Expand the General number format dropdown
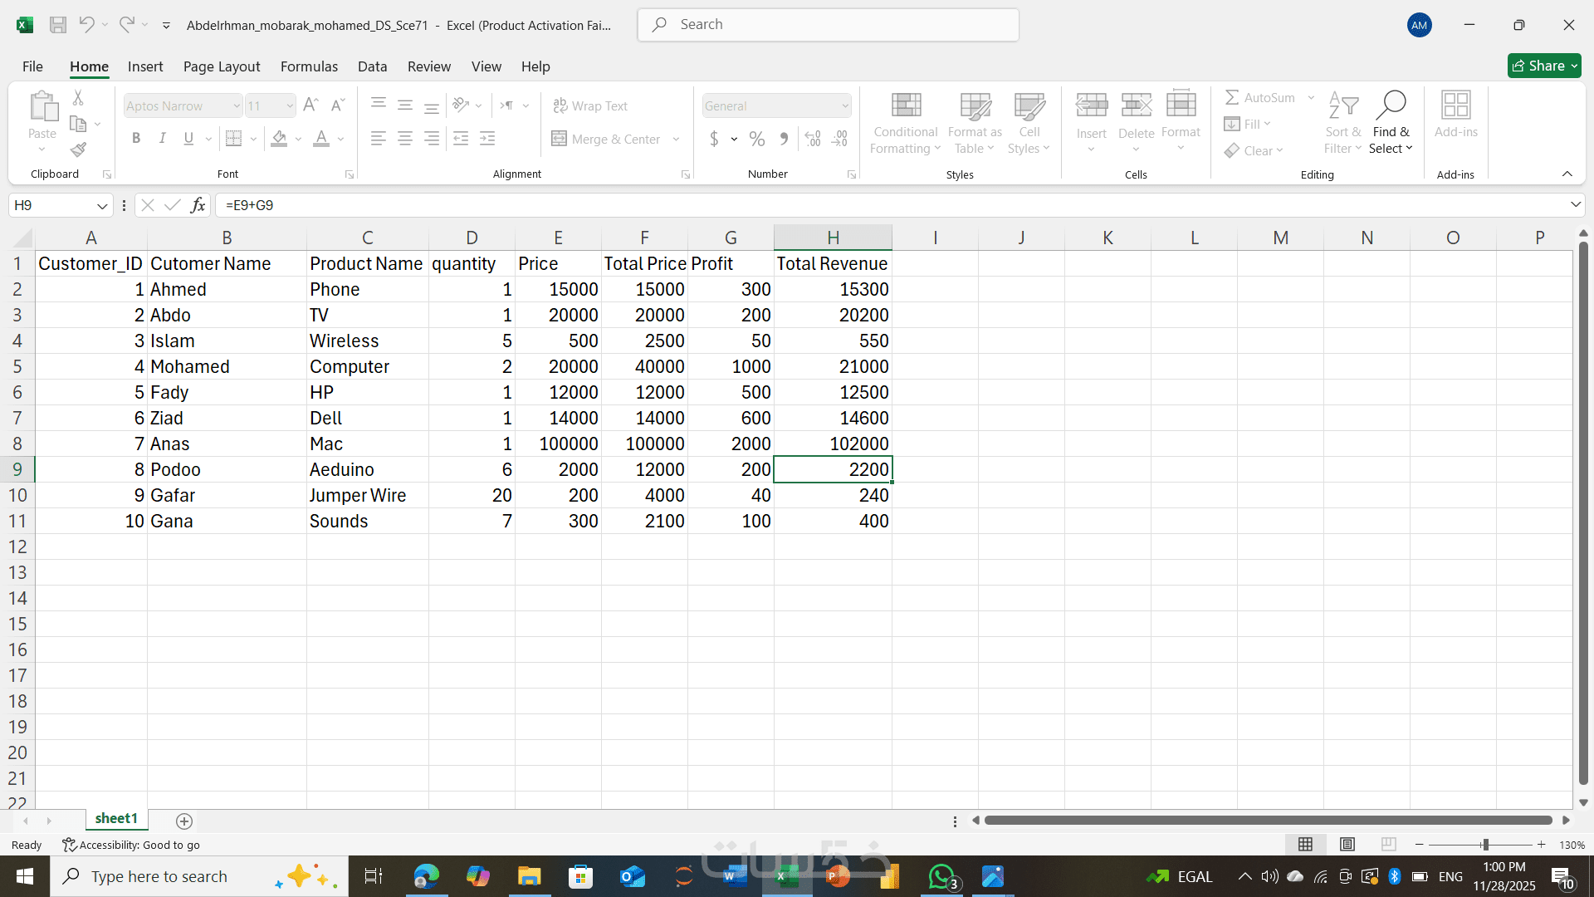The width and height of the screenshot is (1594, 897). (844, 105)
